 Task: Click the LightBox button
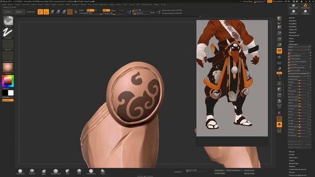pos(19,12)
